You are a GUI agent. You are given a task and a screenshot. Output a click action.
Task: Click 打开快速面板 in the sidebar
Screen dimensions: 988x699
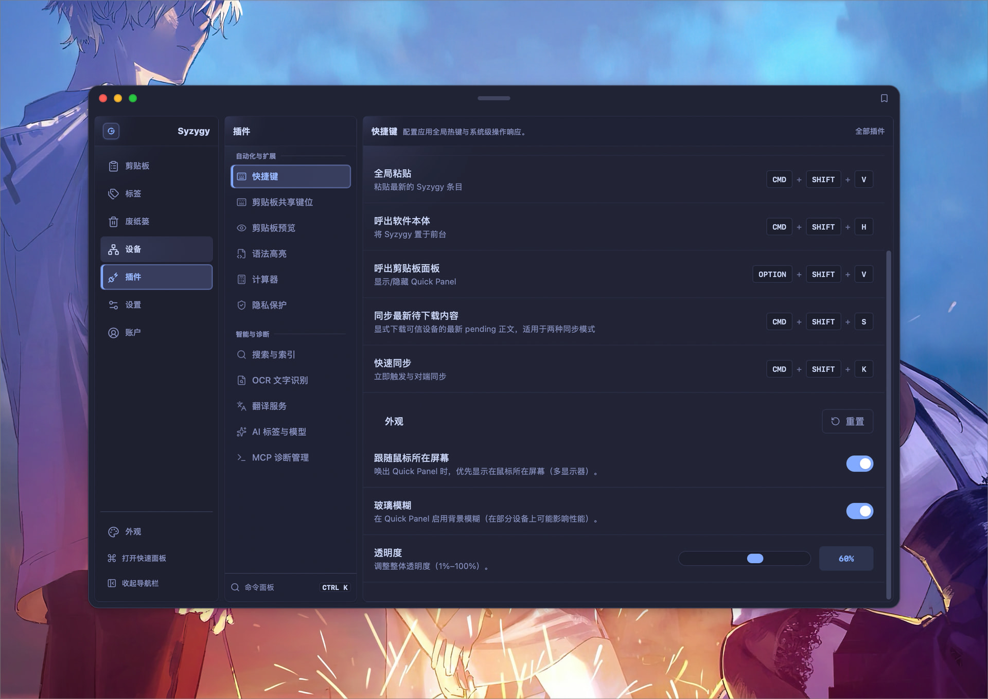156,558
